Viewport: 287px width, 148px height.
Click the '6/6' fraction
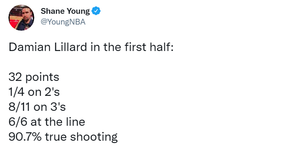(18, 122)
